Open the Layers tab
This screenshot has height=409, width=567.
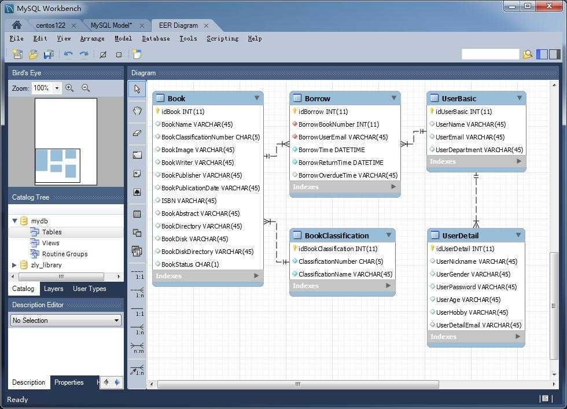[x=53, y=289]
